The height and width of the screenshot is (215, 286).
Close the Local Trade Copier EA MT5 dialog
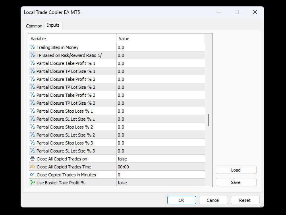click(255, 12)
